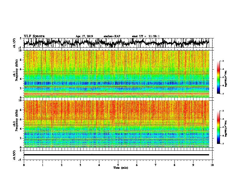Click the "-7" label on ch.1 colorbar

[223, 94]
